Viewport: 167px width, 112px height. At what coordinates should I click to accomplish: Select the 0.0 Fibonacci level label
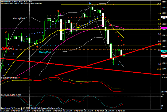pos(160,64)
